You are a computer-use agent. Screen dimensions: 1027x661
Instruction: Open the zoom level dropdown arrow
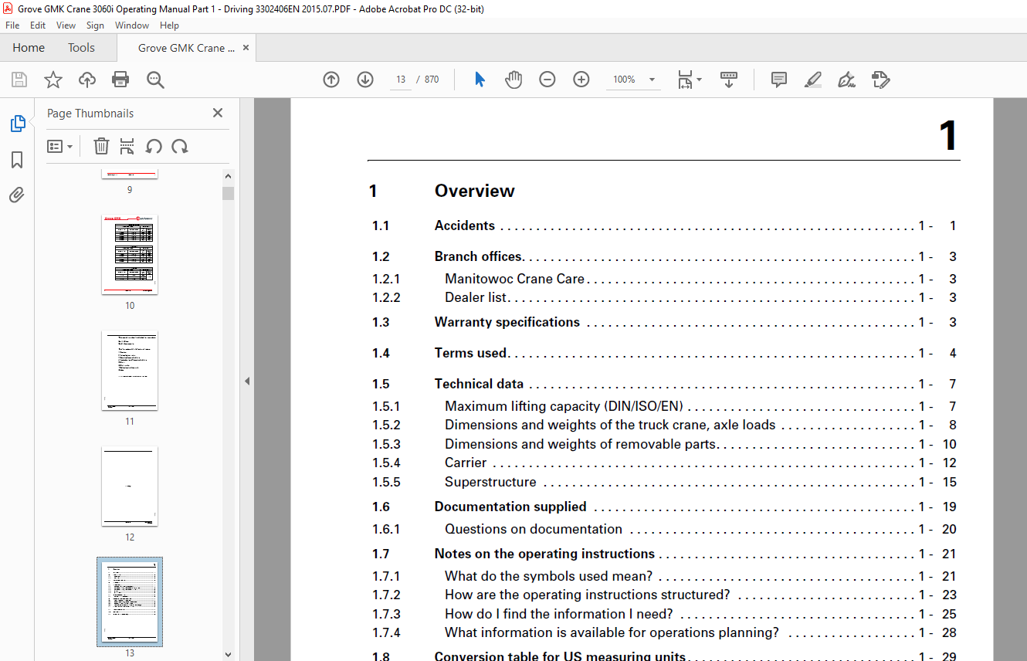click(x=652, y=80)
